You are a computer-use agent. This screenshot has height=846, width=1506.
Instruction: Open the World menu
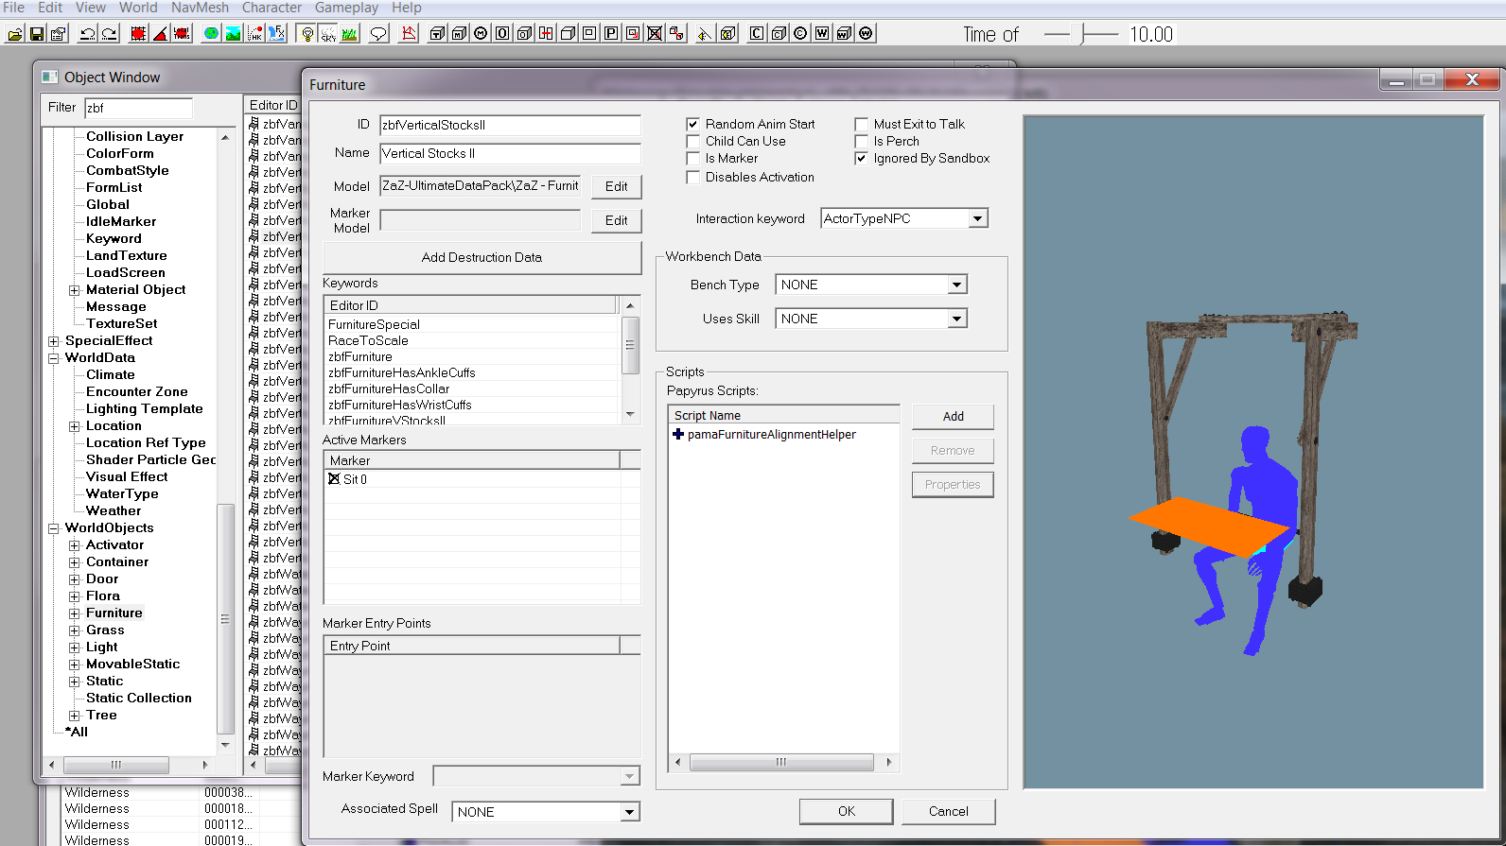coord(138,8)
